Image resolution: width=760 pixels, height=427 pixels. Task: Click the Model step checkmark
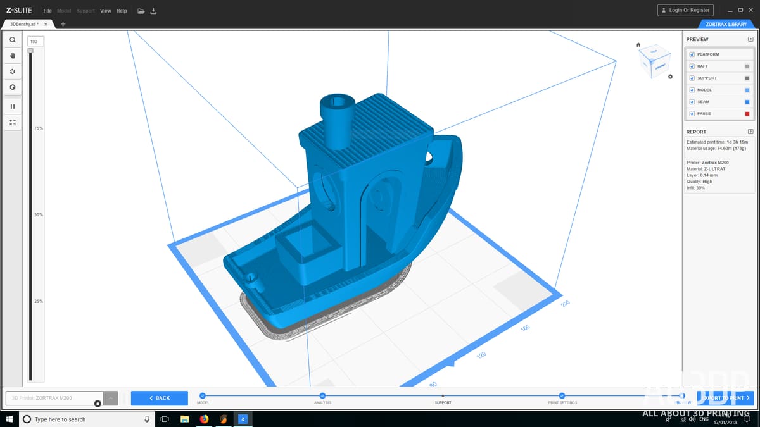tap(203, 395)
